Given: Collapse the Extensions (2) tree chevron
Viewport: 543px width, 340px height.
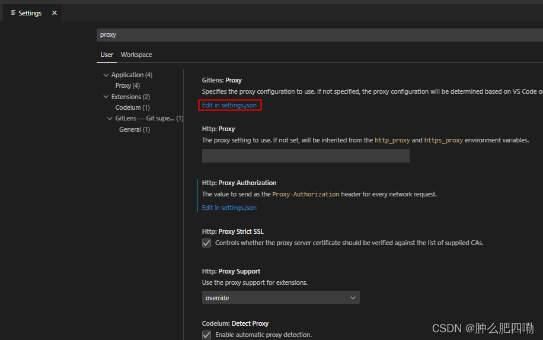Looking at the screenshot, I should [x=106, y=97].
